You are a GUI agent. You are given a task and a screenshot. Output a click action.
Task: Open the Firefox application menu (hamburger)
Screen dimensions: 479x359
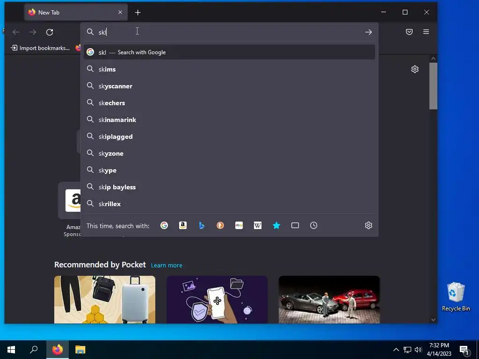[426, 32]
